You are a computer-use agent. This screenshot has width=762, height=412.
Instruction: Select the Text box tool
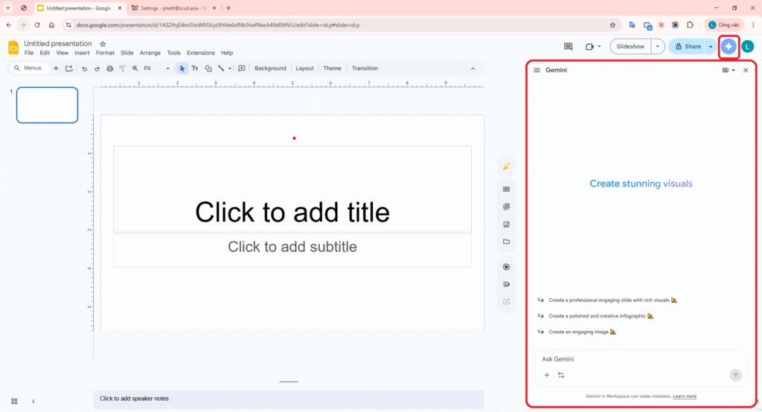point(195,68)
